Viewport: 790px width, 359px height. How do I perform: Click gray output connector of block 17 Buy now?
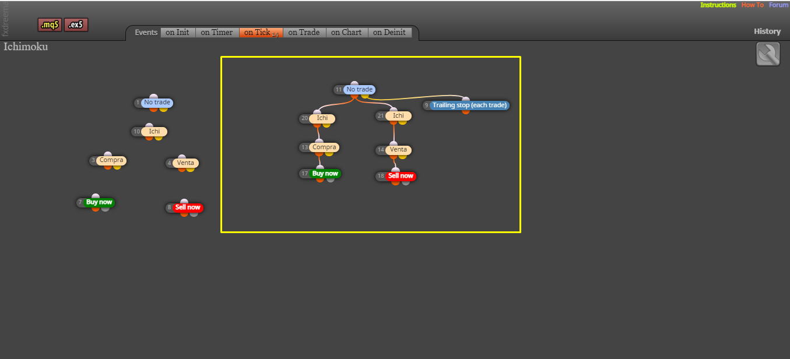pos(330,179)
